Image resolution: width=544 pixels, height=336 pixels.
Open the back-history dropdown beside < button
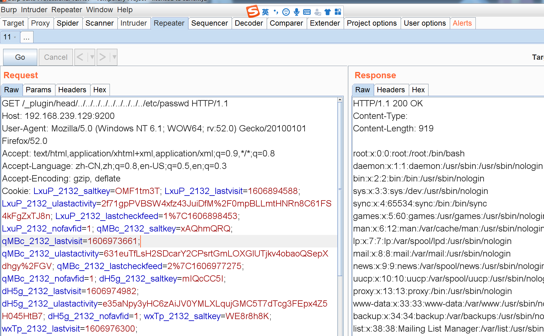(x=92, y=57)
